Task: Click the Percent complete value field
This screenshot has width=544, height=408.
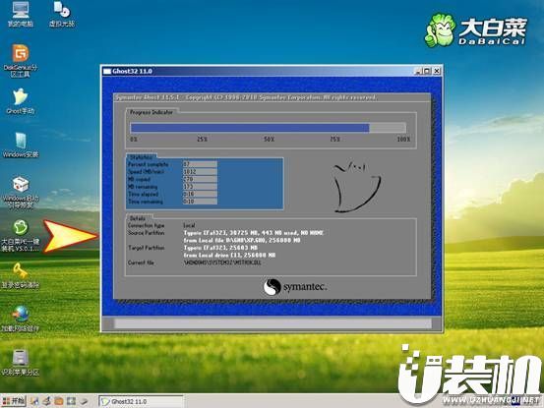Action: coord(200,164)
